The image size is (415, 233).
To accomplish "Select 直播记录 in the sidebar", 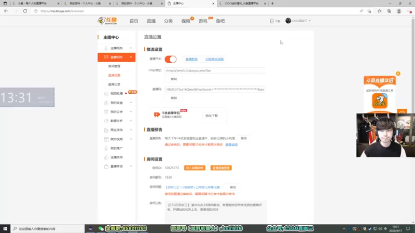I will coord(114,84).
